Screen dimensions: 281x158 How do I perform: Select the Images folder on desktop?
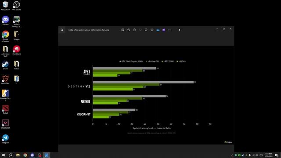point(17,36)
